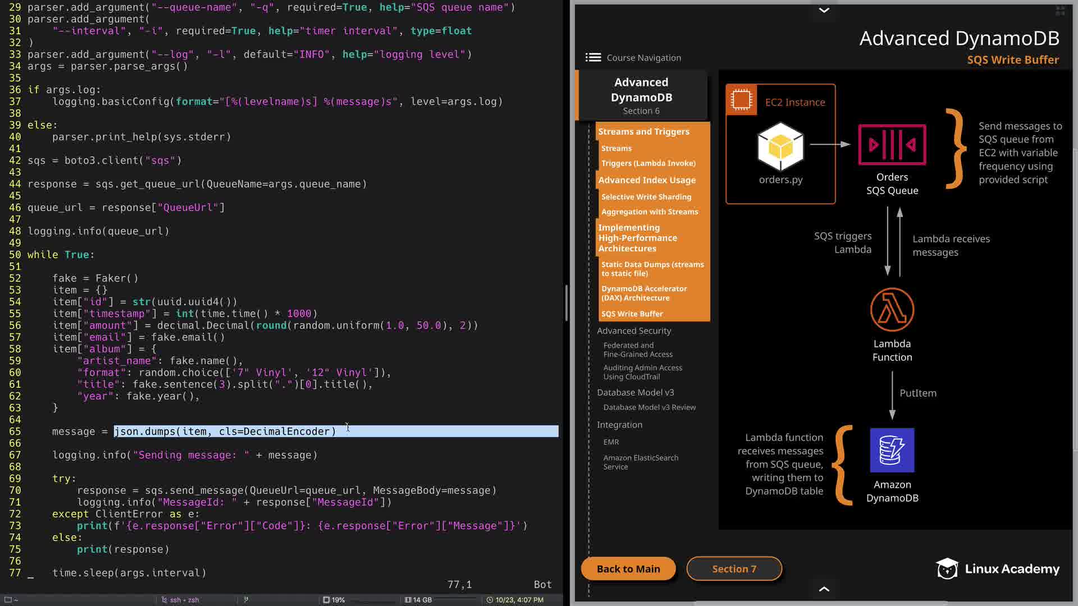Click the Lambda Function icon
The width and height of the screenshot is (1078, 606).
892,310
